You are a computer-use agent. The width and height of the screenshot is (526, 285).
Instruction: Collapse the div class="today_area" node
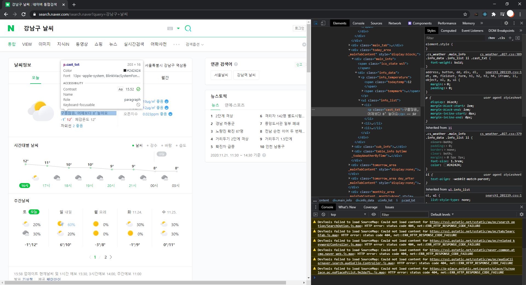click(x=349, y=50)
